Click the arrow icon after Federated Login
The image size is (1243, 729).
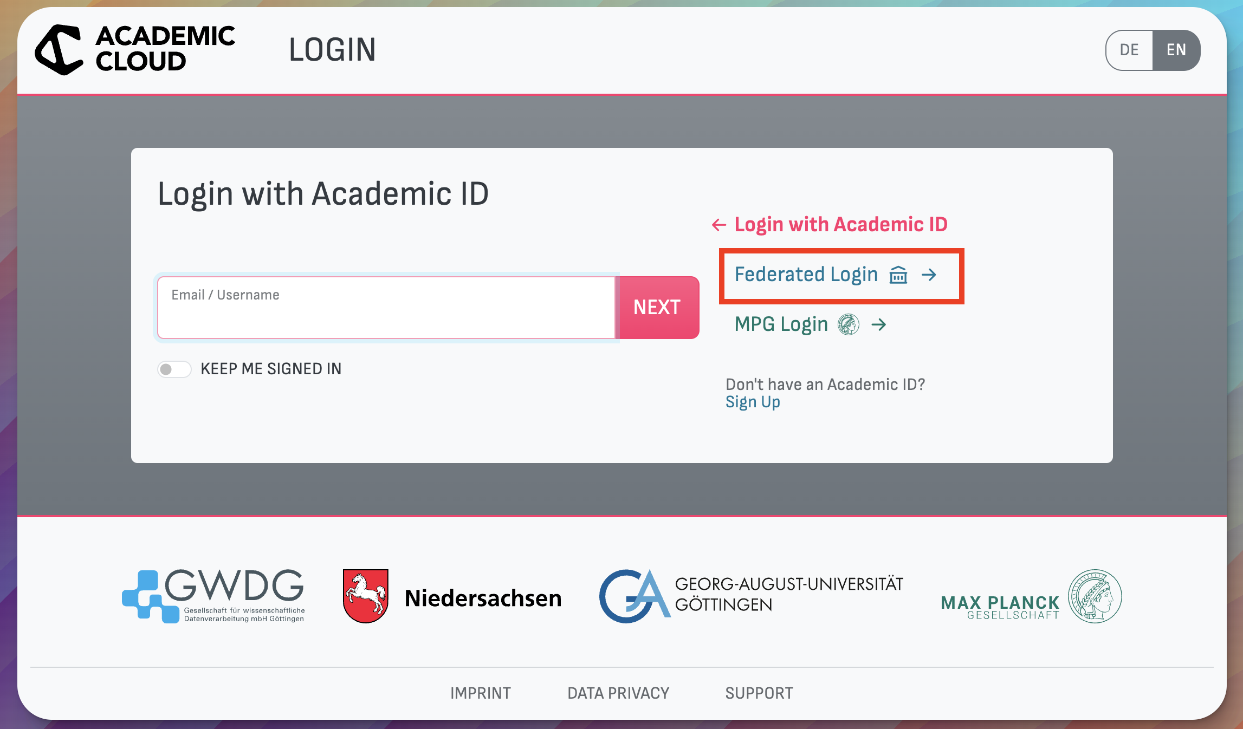930,275
